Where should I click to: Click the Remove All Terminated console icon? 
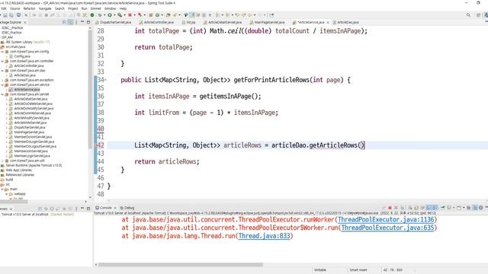[x=403, y=208]
